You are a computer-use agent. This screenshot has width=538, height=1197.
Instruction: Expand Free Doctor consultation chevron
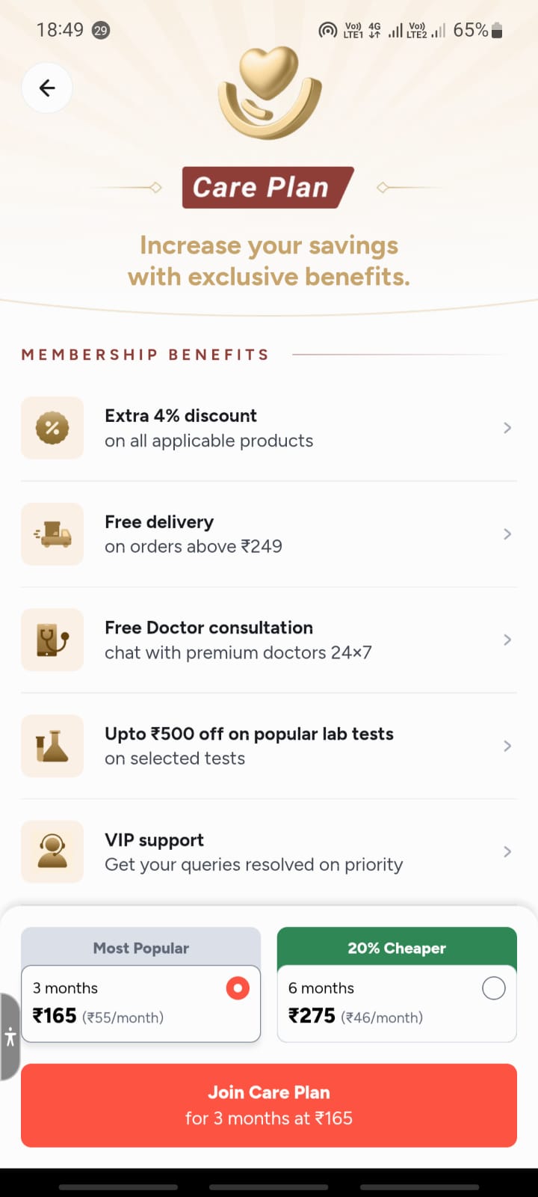click(507, 640)
